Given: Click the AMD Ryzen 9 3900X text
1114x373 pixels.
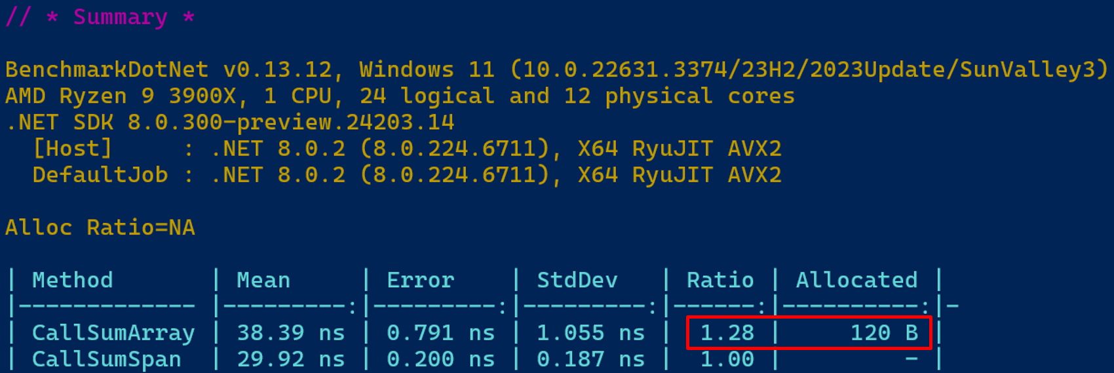Looking at the screenshot, I should pos(121,96).
